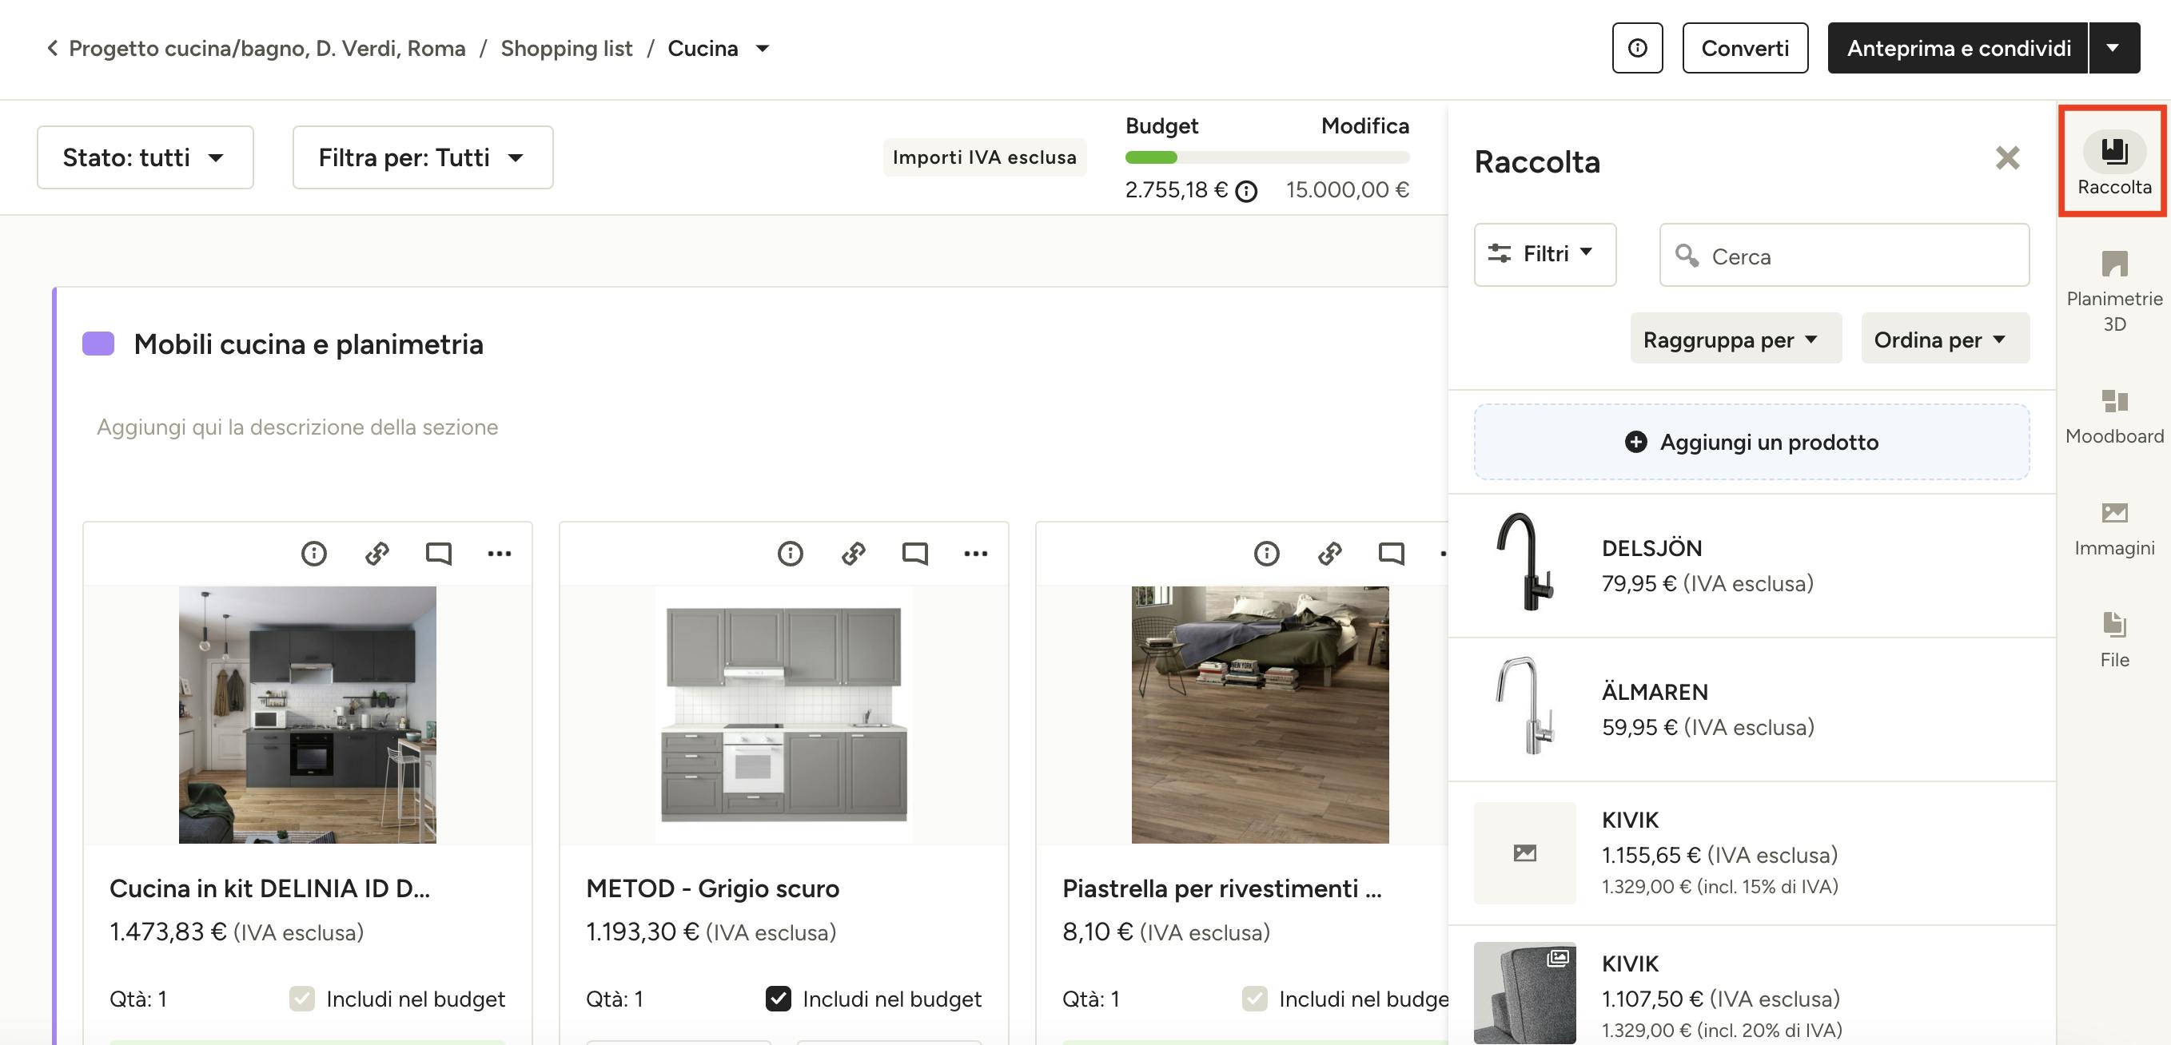The image size is (2171, 1045).
Task: Open more options for Cucina in kit DELINIA
Action: coord(499,553)
